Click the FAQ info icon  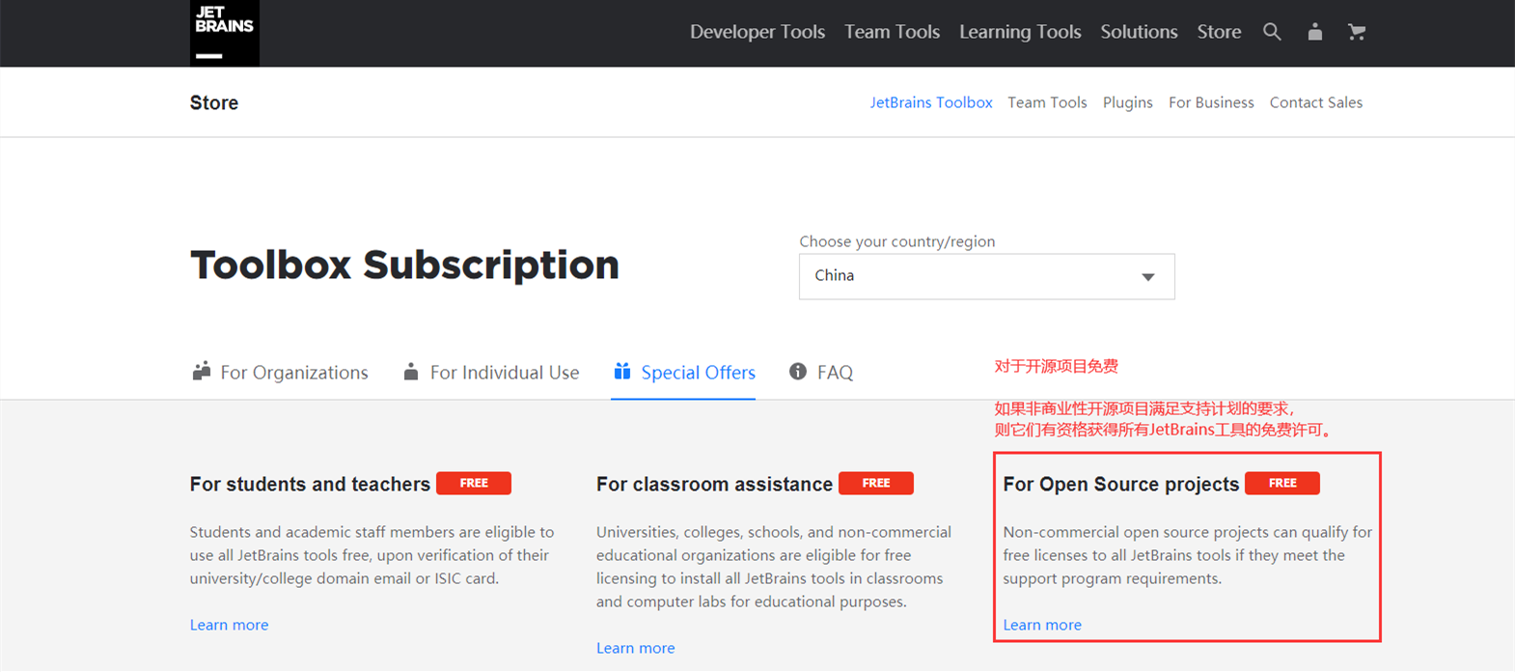tap(798, 372)
